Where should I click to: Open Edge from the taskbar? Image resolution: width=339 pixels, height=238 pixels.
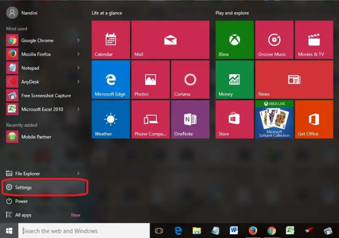(178, 231)
